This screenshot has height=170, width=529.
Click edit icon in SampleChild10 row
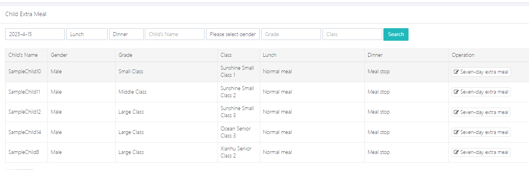pos(456,72)
